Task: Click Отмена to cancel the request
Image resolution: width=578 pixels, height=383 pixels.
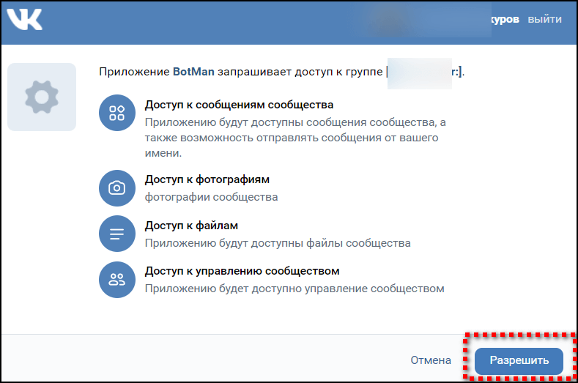Action: [x=430, y=360]
